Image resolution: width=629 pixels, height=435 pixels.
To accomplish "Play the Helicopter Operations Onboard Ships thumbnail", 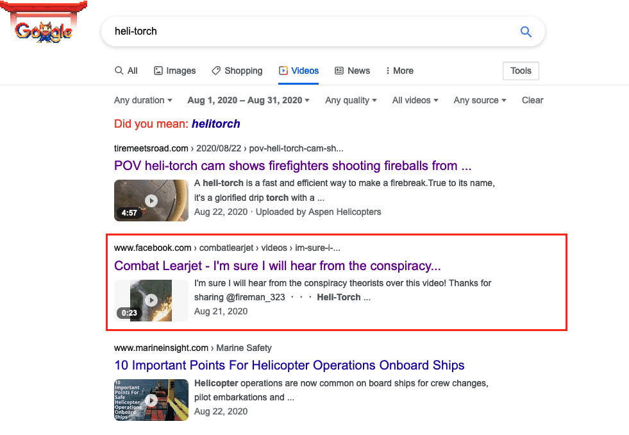I will coord(151,400).
